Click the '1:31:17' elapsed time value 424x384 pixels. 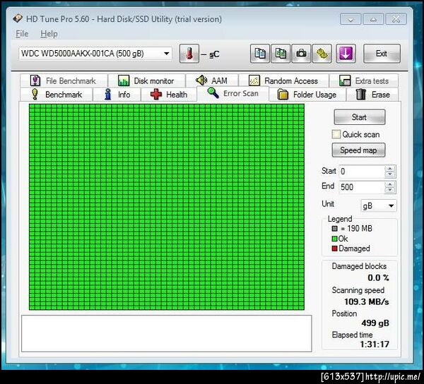tap(375, 344)
